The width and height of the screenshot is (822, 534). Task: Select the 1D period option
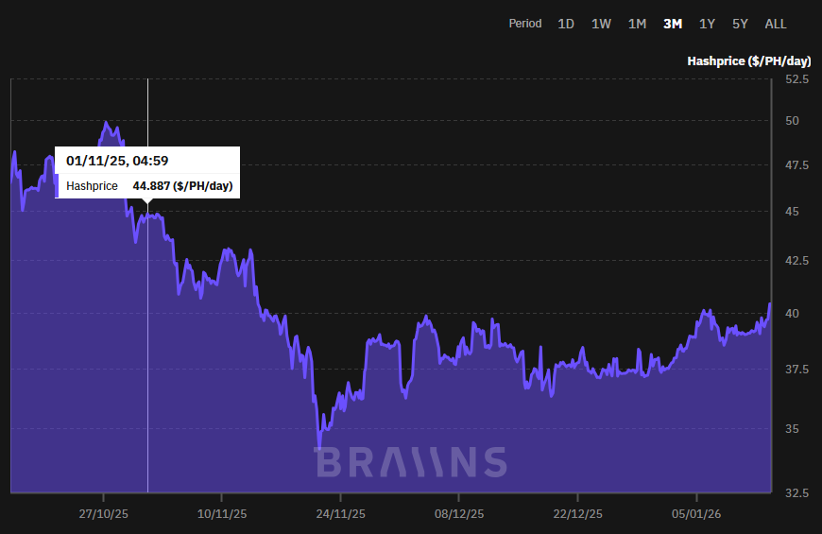[566, 24]
